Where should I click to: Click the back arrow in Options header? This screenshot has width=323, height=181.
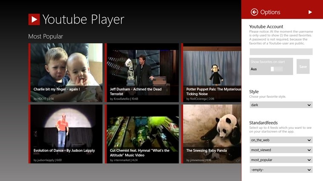[254, 12]
